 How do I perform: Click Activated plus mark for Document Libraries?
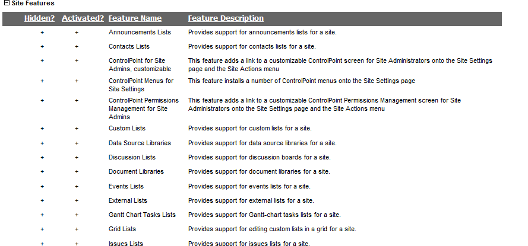coord(77,171)
